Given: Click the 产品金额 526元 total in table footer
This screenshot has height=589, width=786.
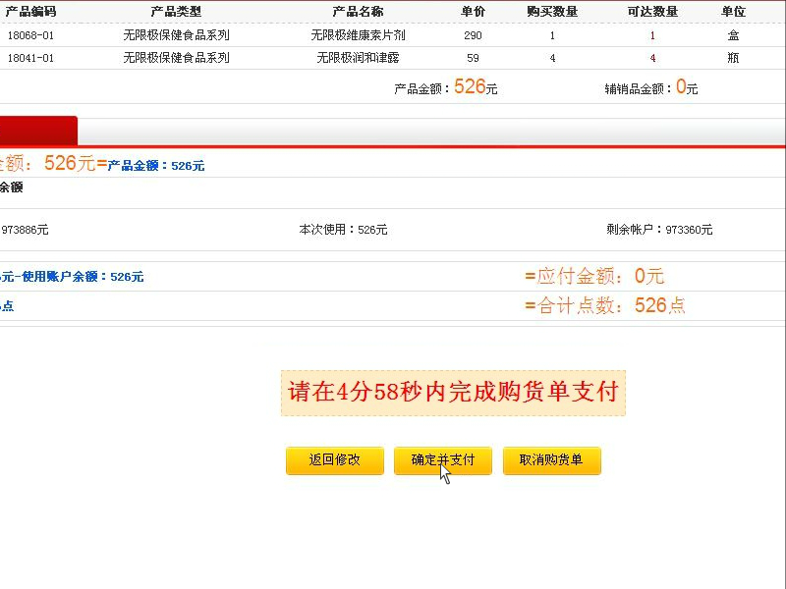Looking at the screenshot, I should (x=446, y=87).
